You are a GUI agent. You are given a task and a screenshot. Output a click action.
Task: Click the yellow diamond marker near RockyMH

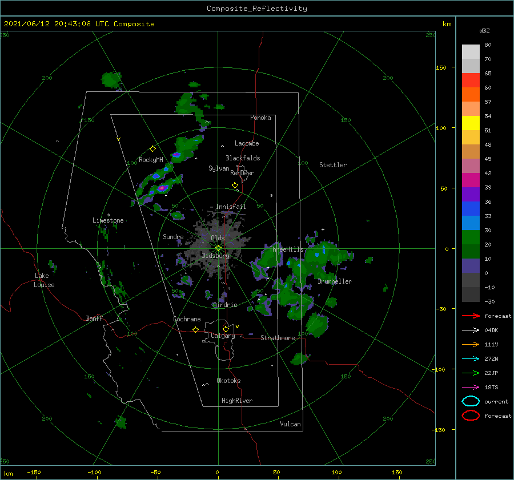pyautogui.click(x=152, y=149)
